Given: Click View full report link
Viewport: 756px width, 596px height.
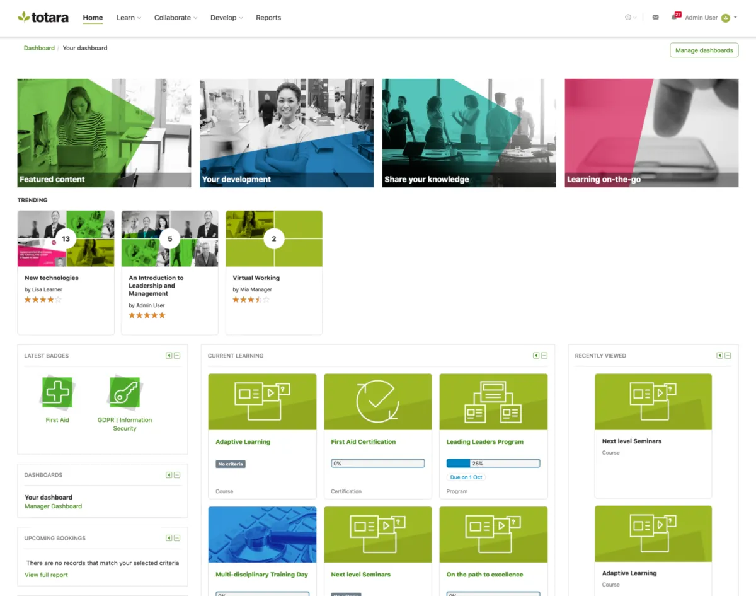Looking at the screenshot, I should (x=46, y=575).
